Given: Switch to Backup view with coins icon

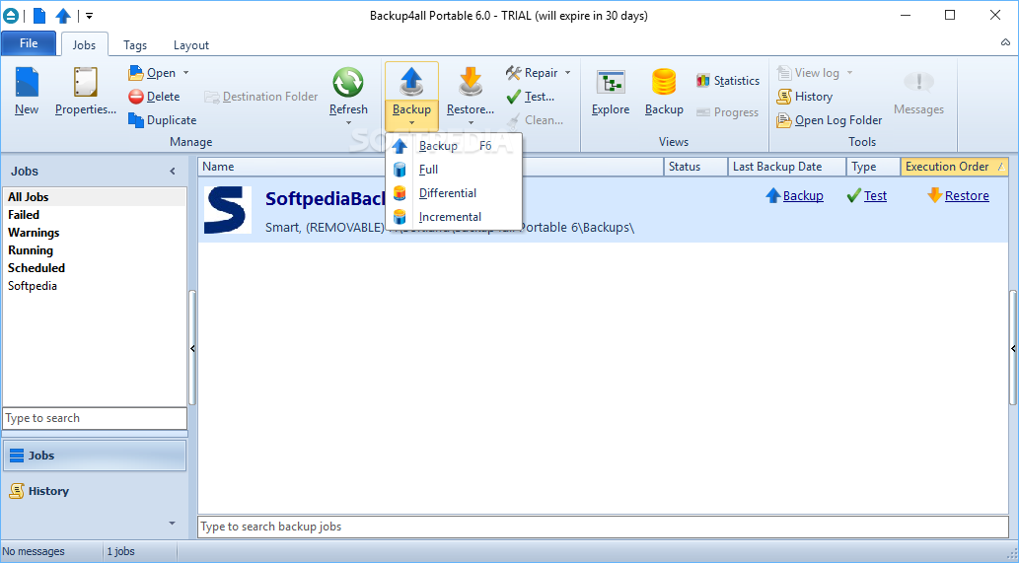Looking at the screenshot, I should 664,92.
